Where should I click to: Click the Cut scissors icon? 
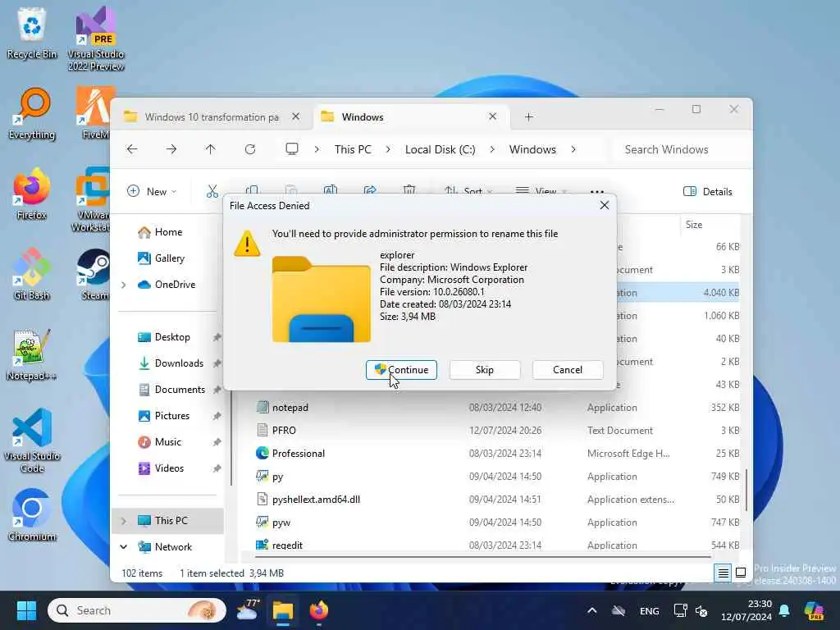(212, 191)
